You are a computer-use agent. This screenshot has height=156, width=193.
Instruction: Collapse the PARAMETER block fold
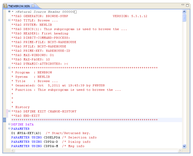tap(9, 128)
